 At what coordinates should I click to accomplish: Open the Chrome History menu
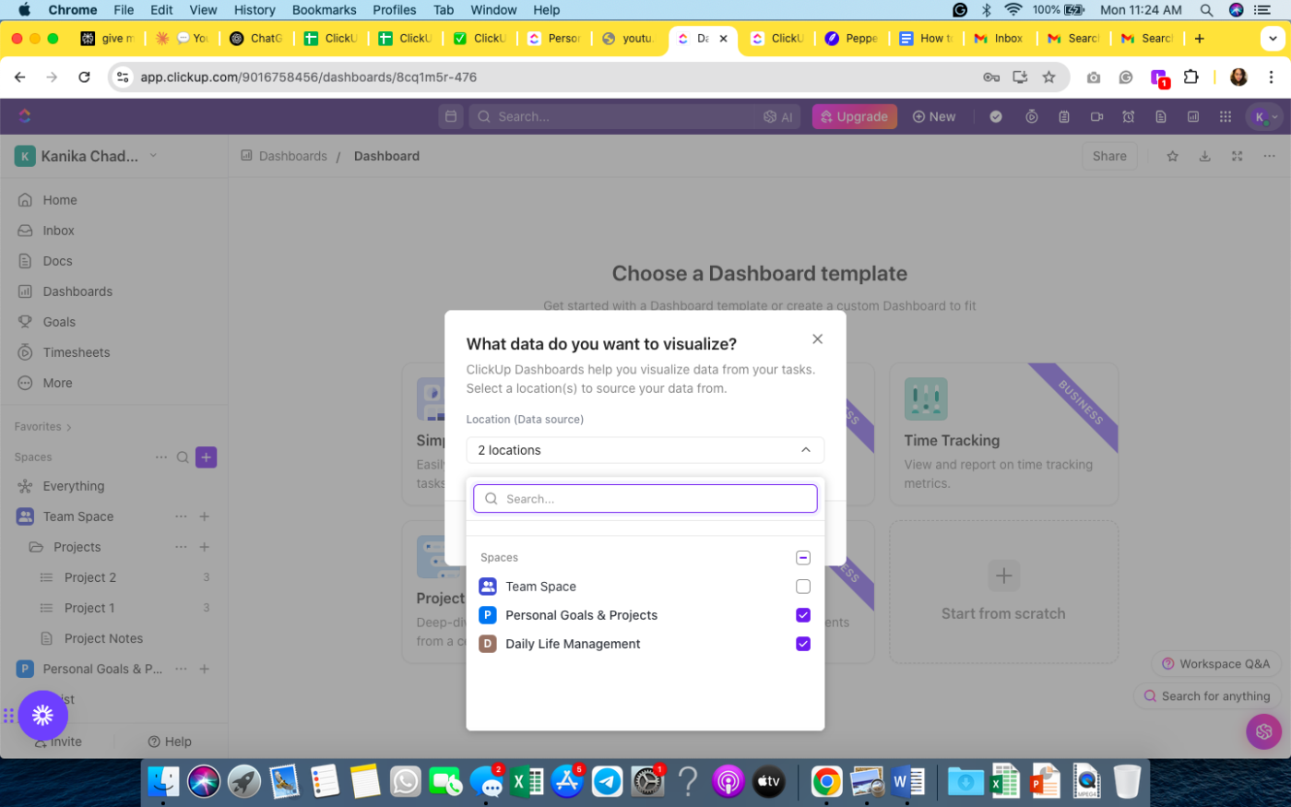(255, 10)
